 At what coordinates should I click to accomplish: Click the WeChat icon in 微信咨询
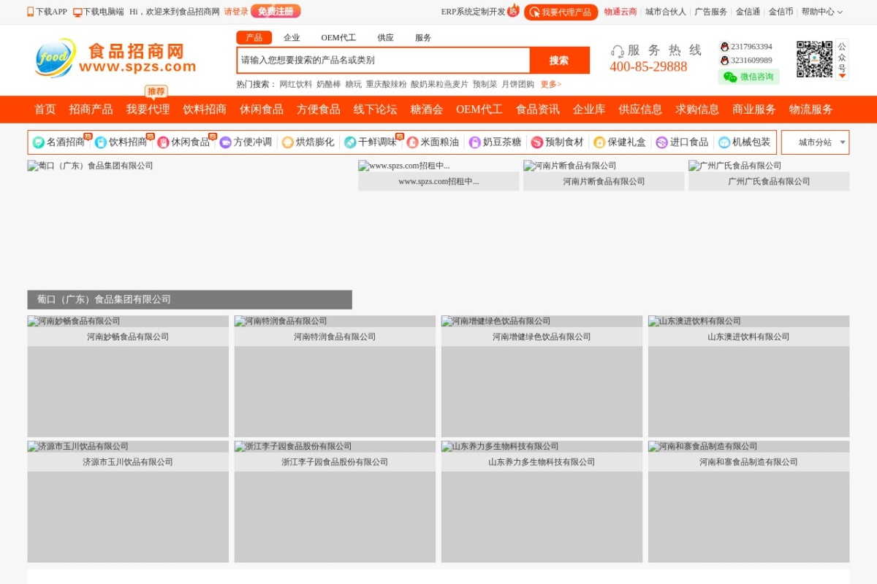pos(730,77)
